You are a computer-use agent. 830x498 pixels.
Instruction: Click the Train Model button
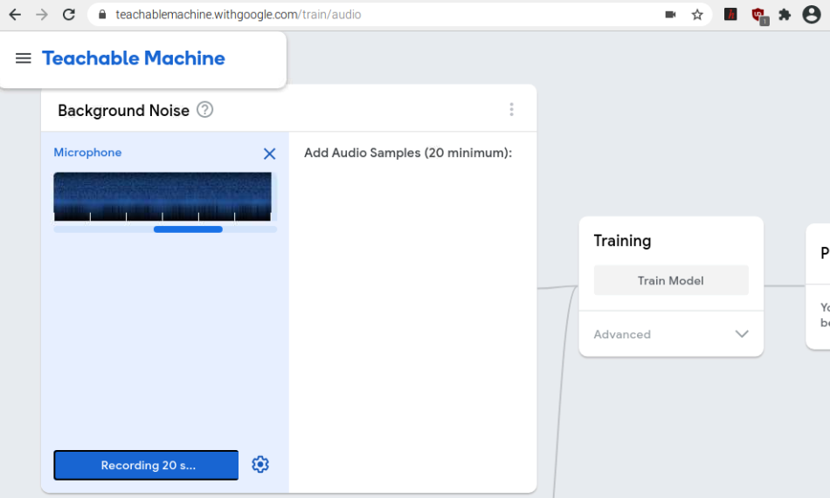[671, 280]
